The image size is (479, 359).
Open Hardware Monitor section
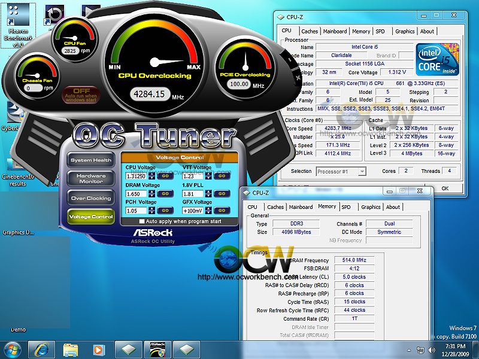91,178
